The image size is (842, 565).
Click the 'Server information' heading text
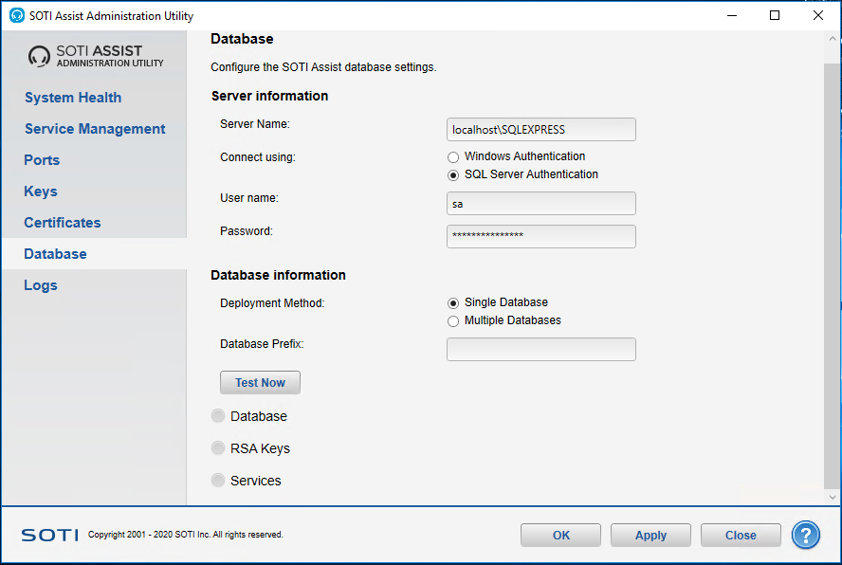269,96
